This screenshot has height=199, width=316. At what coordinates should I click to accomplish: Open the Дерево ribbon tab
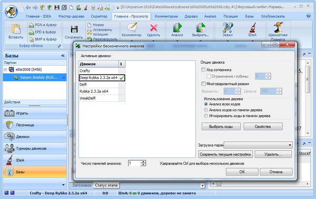point(191,16)
